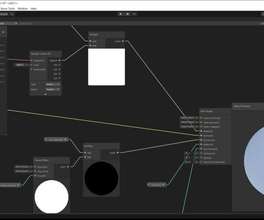
Task: Open the dropdown left of Check Out
Action: (9, 23)
